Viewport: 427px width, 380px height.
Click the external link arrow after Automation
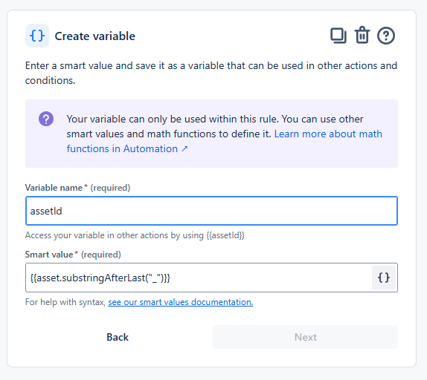(185, 149)
